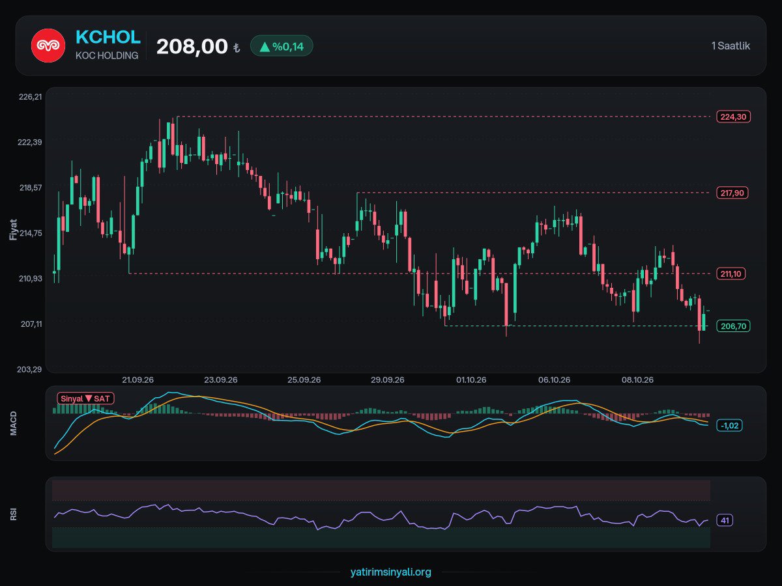Click the red Koc Holding logo icon
Viewport: 782px width, 586px height.
48,46
